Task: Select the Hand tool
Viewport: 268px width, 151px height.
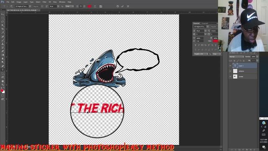Action: pos(3,81)
